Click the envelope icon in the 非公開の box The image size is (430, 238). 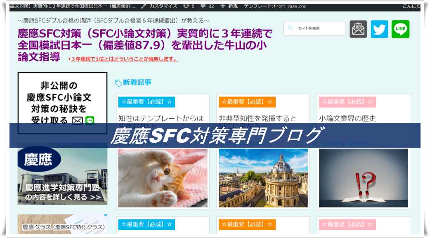77,120
